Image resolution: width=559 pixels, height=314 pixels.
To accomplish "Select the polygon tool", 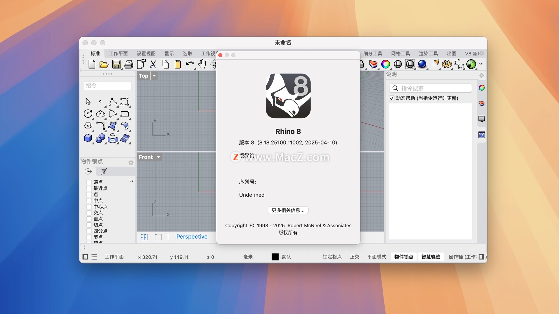I will coord(88,126).
